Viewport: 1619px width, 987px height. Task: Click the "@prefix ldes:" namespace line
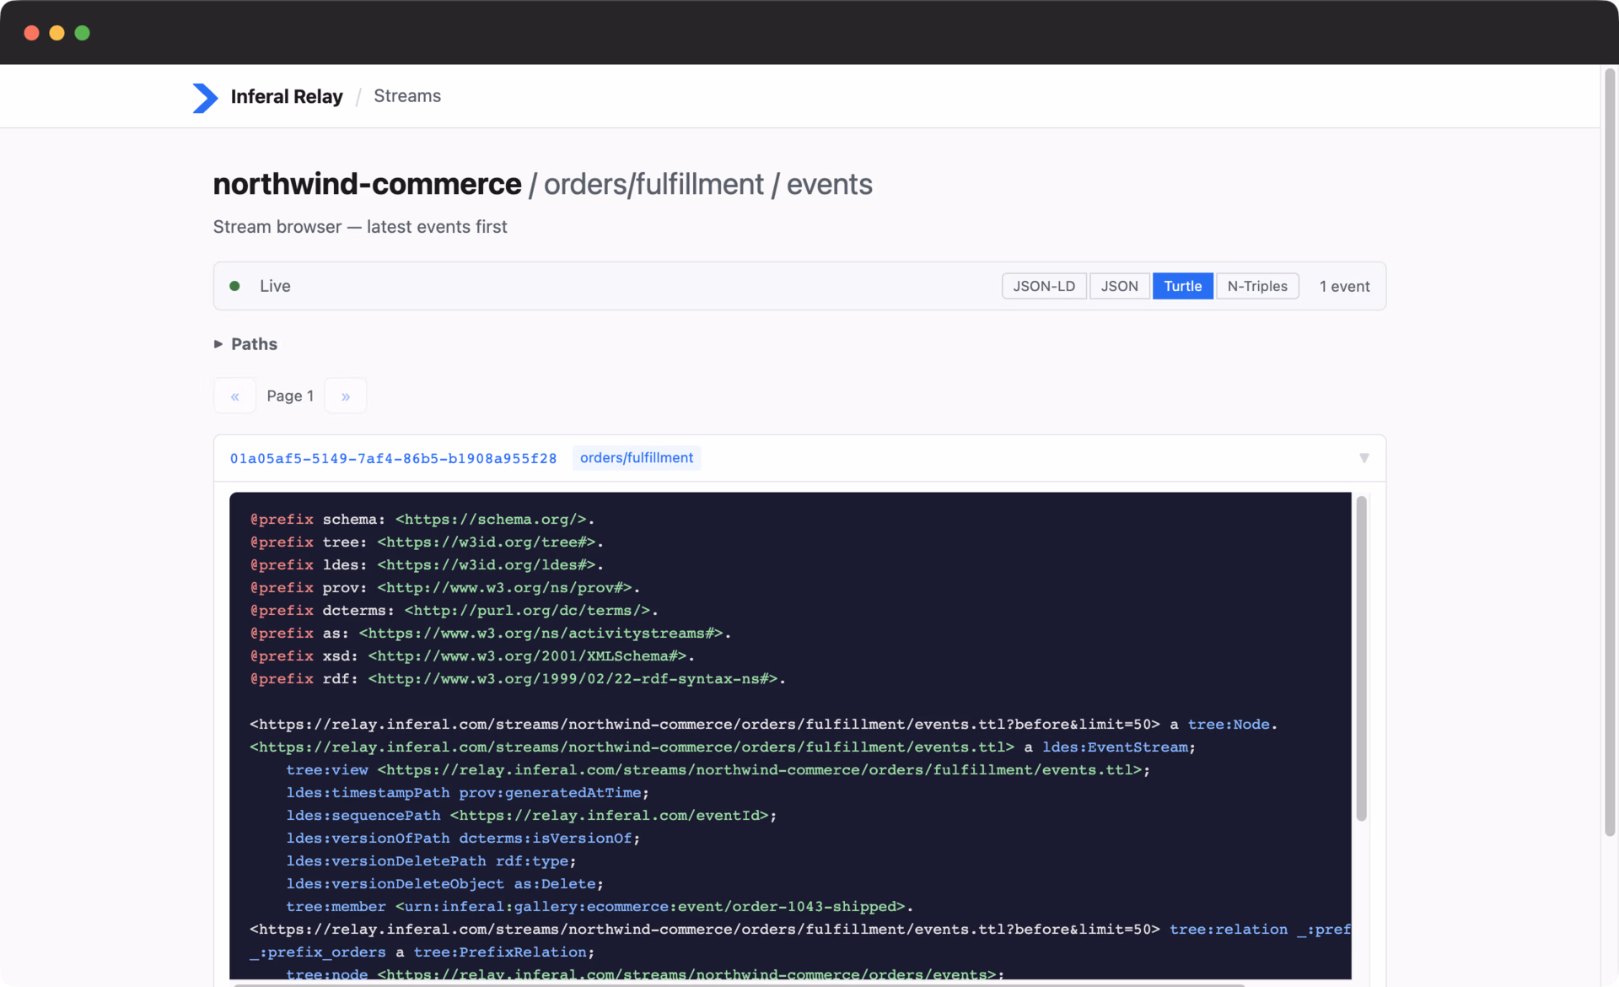[427, 565]
